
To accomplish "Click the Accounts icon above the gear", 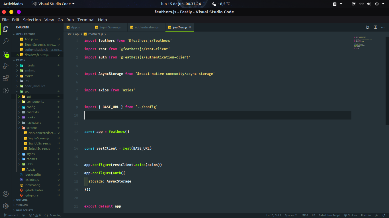I will coord(6,194).
